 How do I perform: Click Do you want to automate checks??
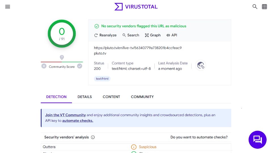coord(199,137)
